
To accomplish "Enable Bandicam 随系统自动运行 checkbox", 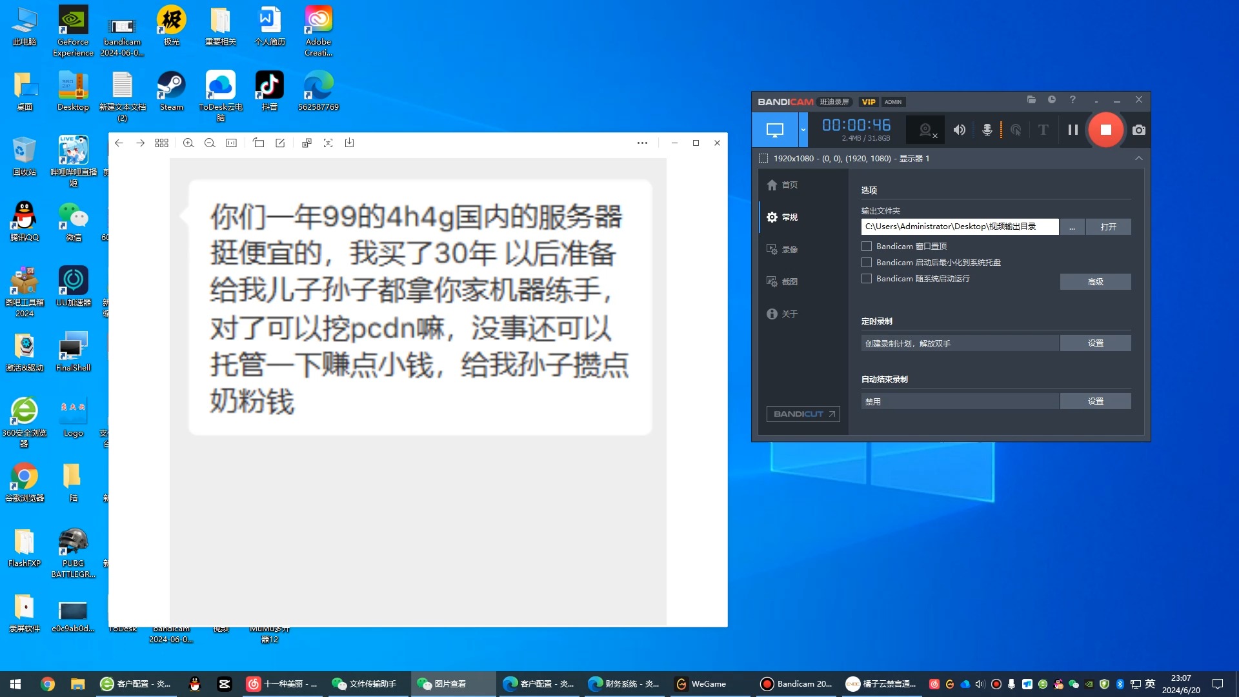I will [867, 278].
